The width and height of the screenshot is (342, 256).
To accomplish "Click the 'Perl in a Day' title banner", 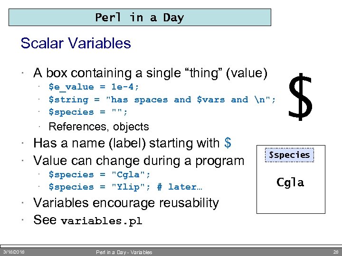I will tap(140, 18).
